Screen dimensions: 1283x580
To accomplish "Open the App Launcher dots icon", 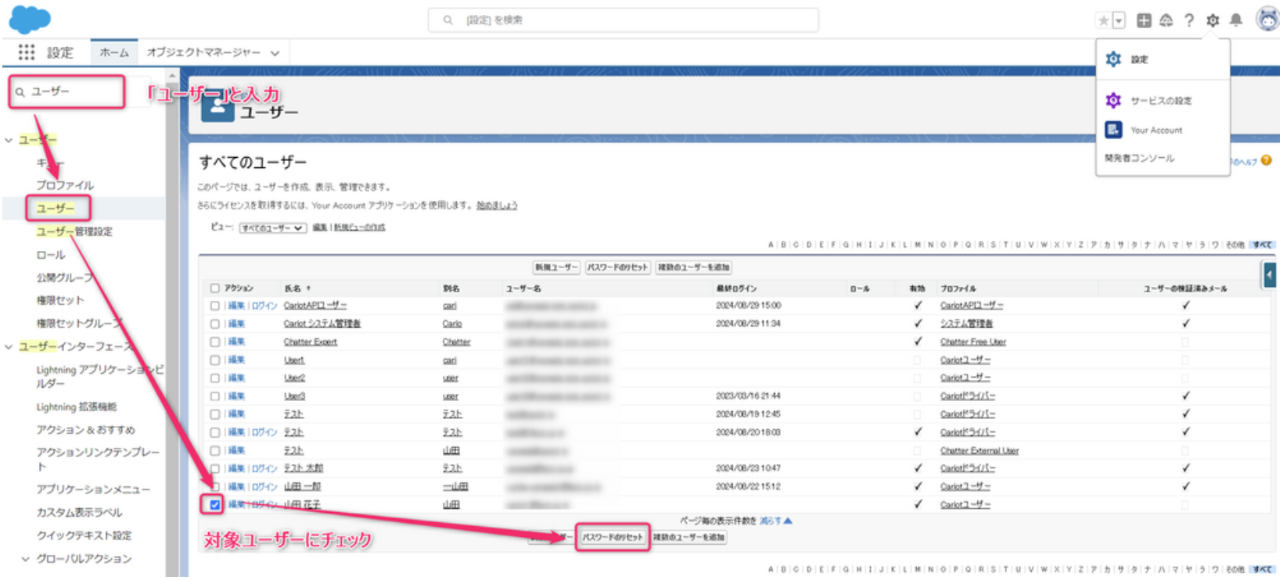I will pyautogui.click(x=27, y=52).
